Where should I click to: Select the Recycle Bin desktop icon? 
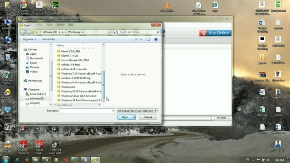(x=8, y=59)
